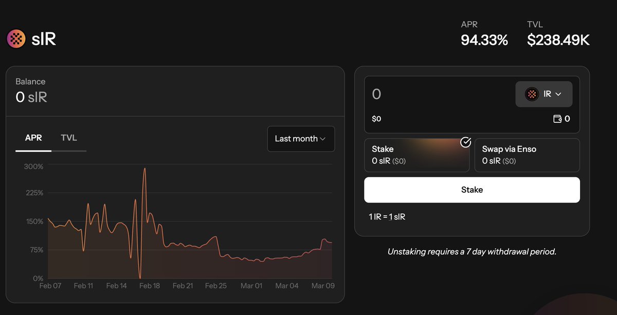Click the Feb 18 date label
The image size is (617, 315).
(150, 286)
